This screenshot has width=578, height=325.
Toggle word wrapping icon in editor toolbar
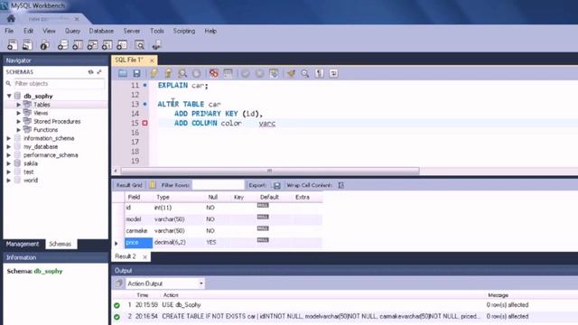333,73
